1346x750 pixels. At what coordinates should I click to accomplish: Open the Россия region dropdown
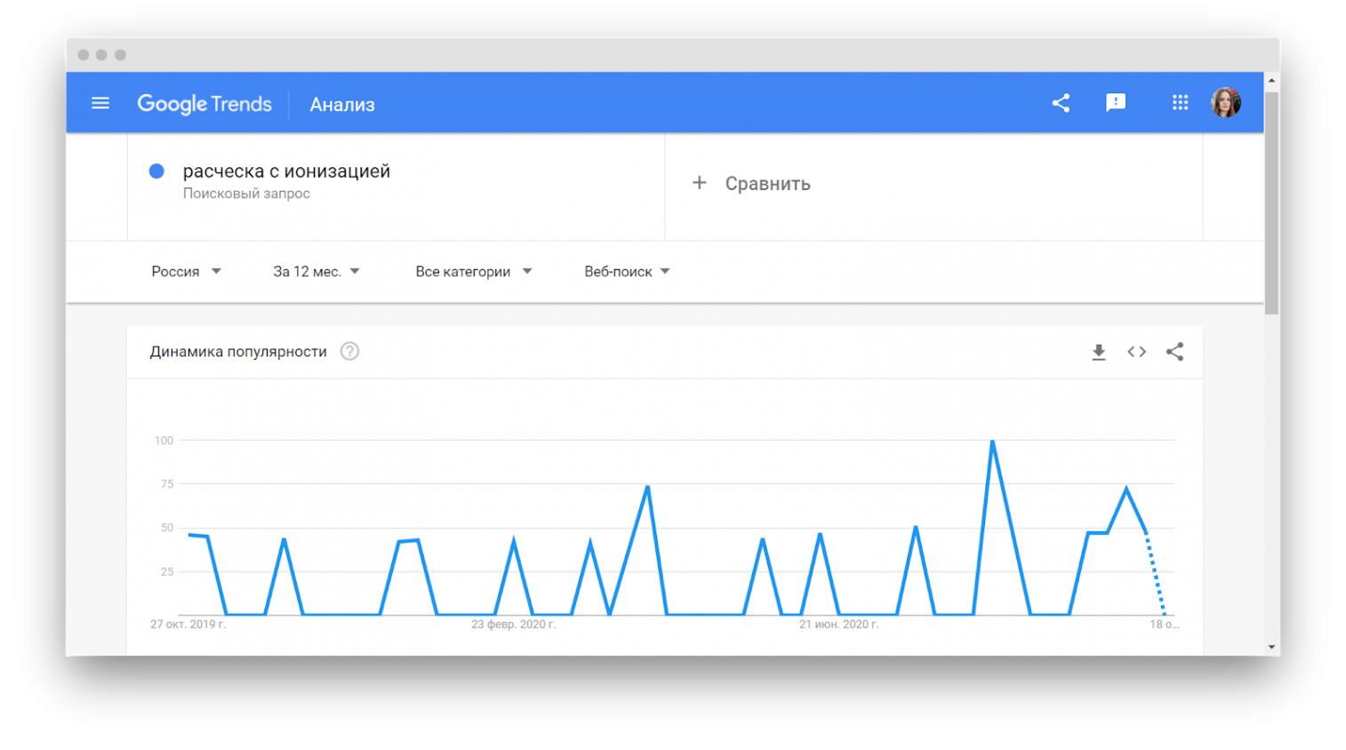pos(186,272)
